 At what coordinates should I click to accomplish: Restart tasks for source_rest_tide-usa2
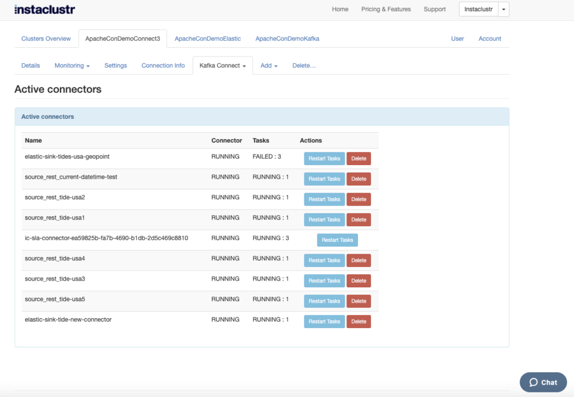(x=325, y=199)
